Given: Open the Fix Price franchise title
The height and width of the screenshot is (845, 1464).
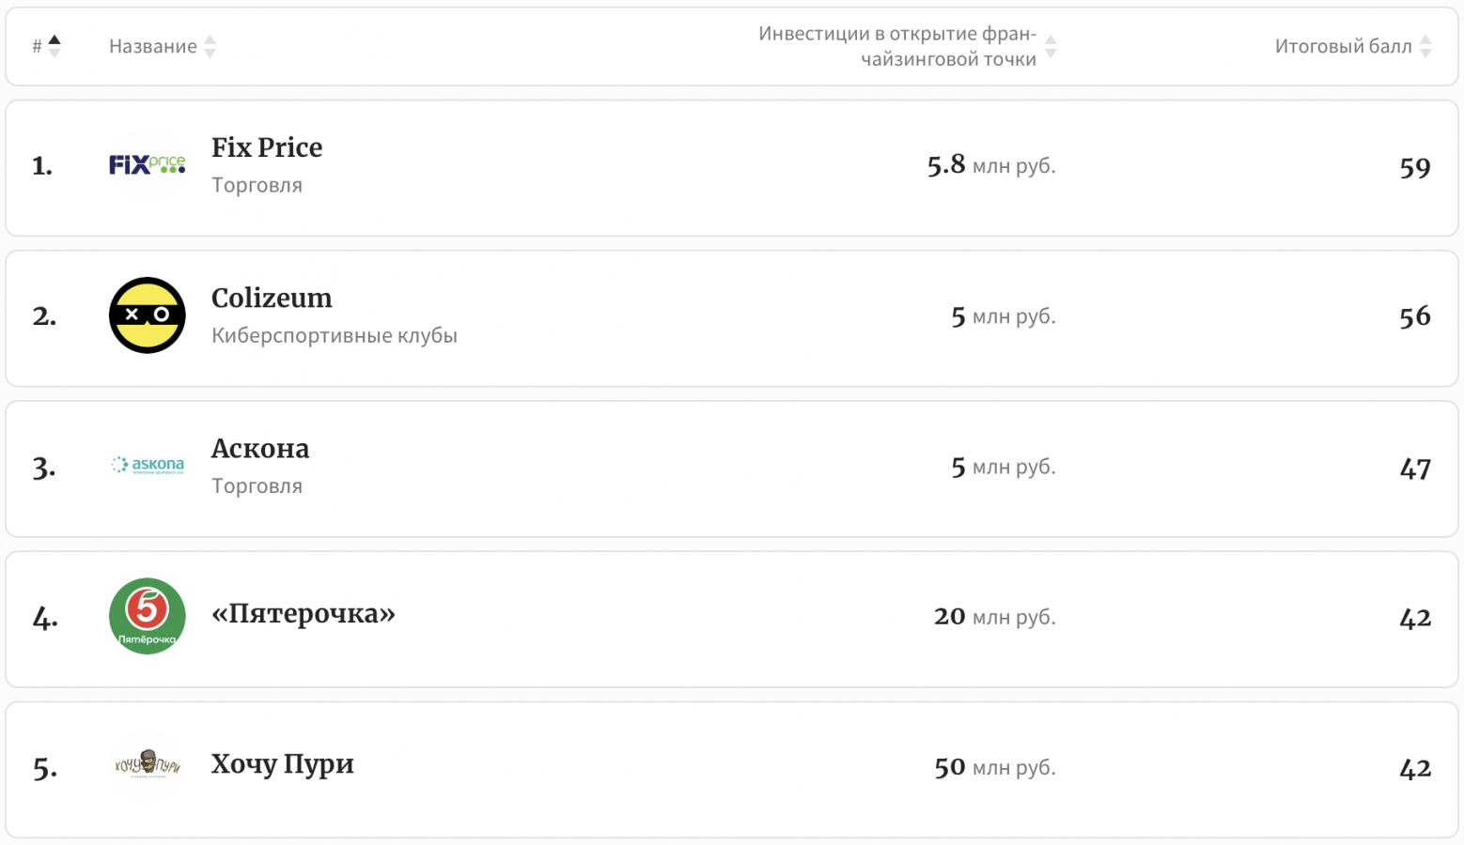Looking at the screenshot, I should click(x=267, y=147).
